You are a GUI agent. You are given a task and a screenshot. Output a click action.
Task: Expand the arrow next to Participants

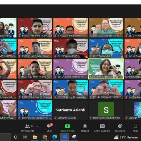pyautogui.click(x=38, y=126)
